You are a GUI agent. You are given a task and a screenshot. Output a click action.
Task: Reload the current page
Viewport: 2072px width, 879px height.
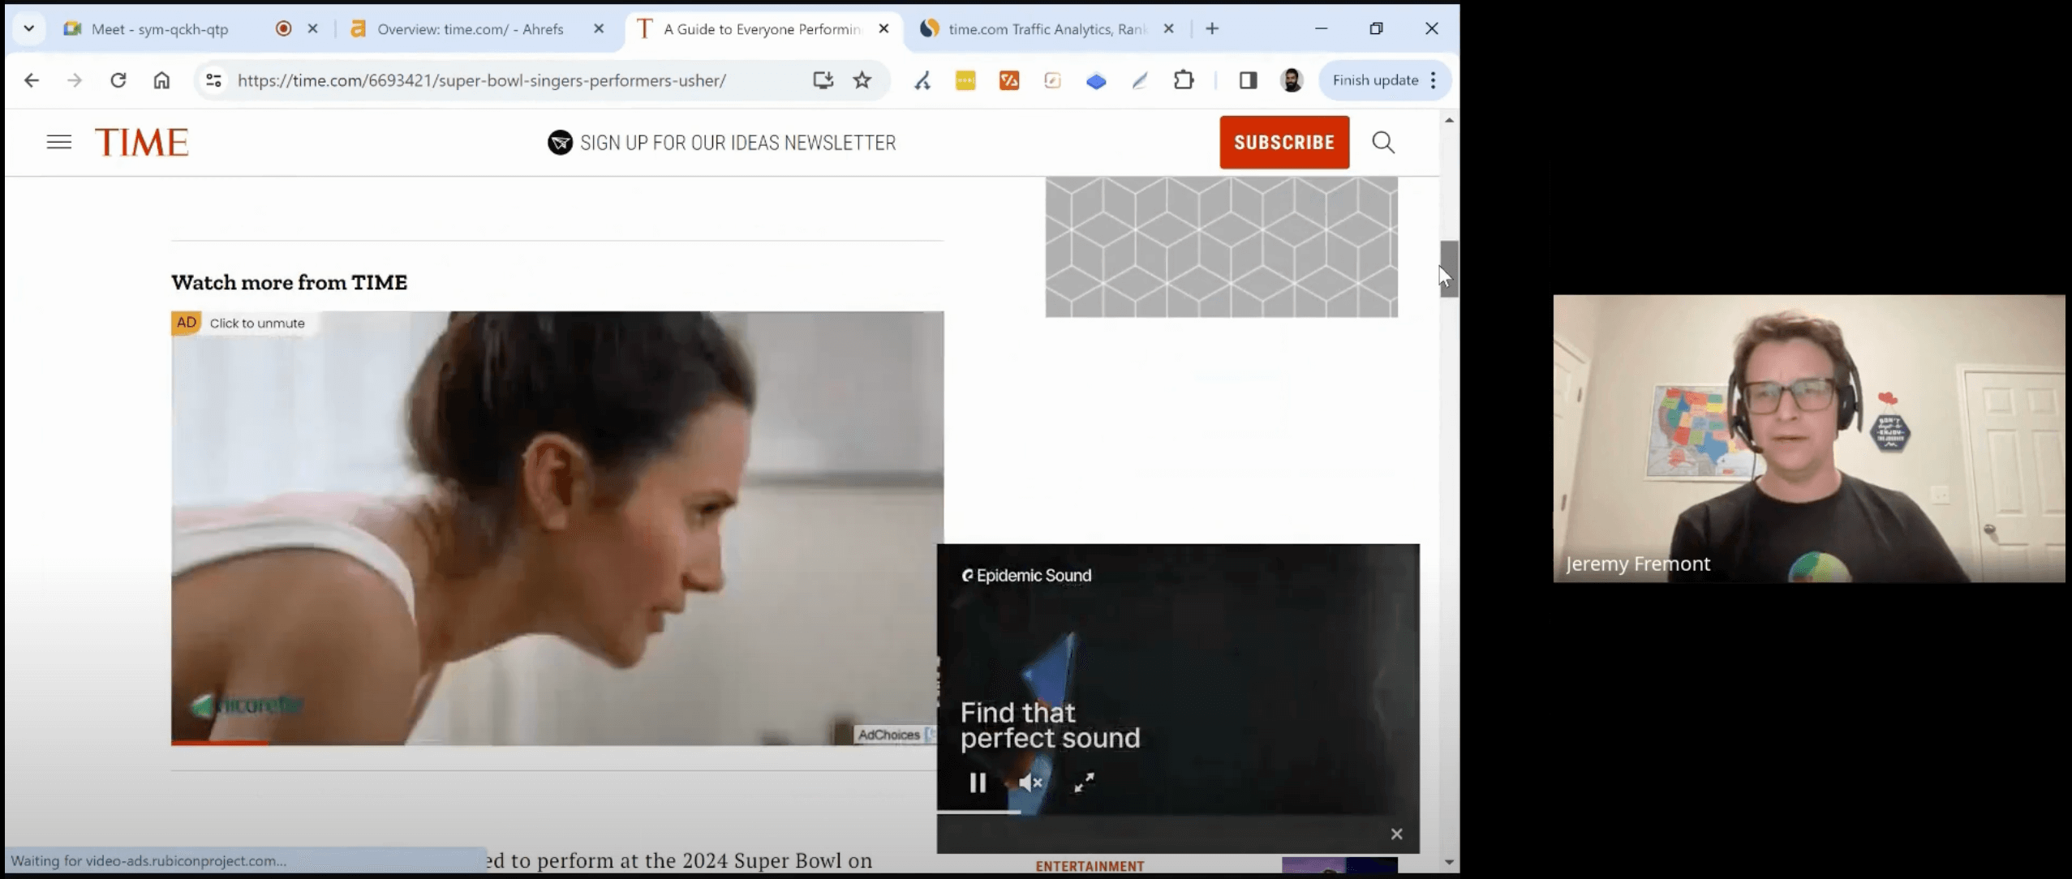[x=118, y=80]
